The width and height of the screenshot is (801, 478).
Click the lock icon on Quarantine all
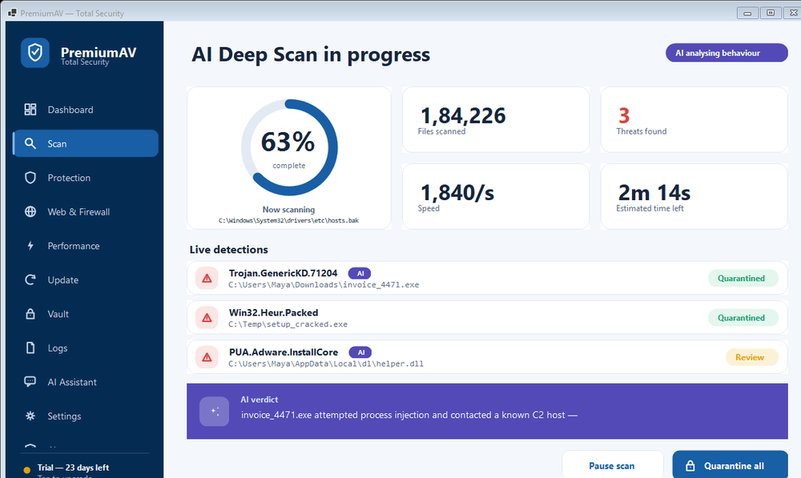pyautogui.click(x=690, y=466)
